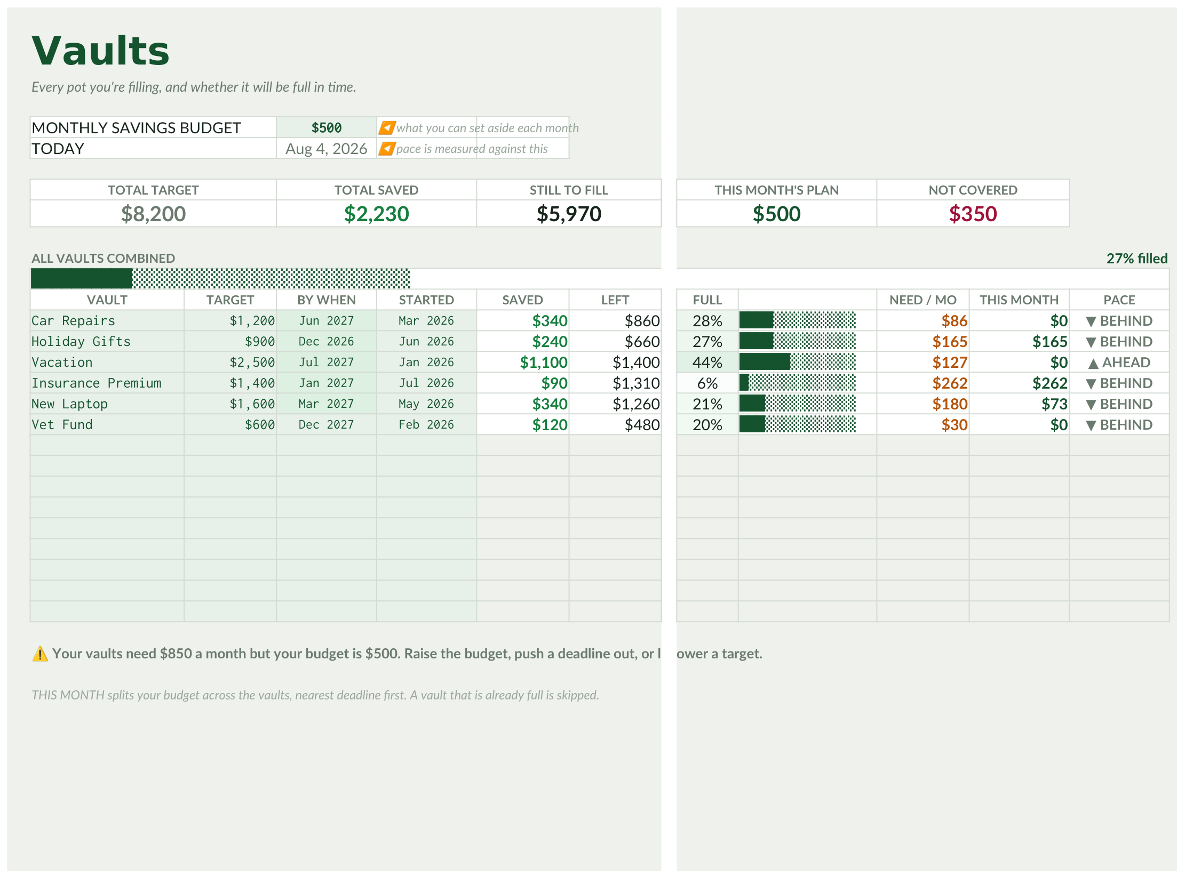Click the orange arrow icon beside the pace hint
1177x878 pixels.
[387, 149]
